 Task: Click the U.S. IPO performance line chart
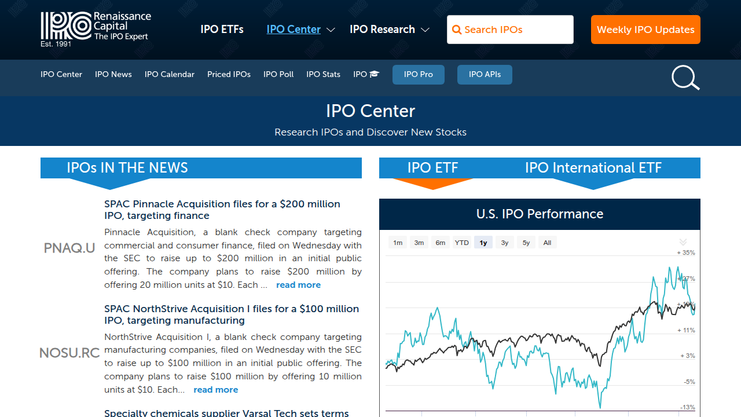pos(540,333)
